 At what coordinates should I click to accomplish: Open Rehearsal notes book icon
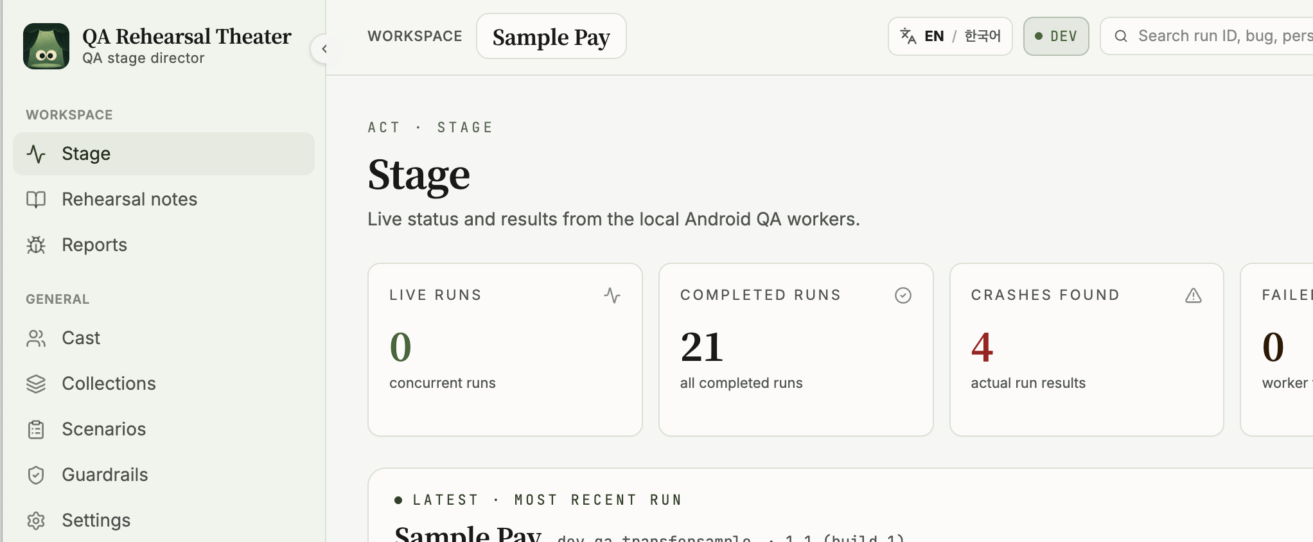36,199
